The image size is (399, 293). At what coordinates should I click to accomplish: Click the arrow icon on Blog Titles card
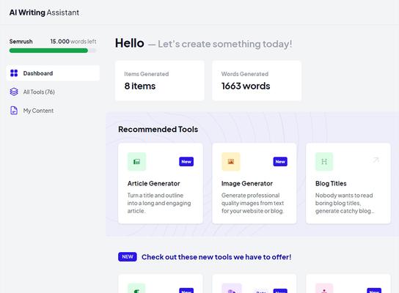pos(376,160)
